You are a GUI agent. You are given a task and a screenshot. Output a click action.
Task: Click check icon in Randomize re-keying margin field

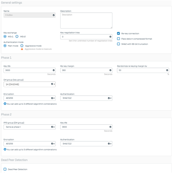click(167, 70)
